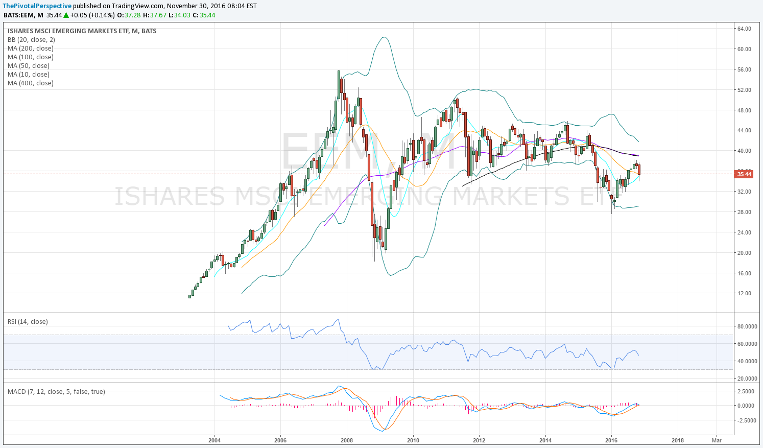Select the MA (100, close) indicator label
Screen dimensions: 763x448
[x=30, y=57]
